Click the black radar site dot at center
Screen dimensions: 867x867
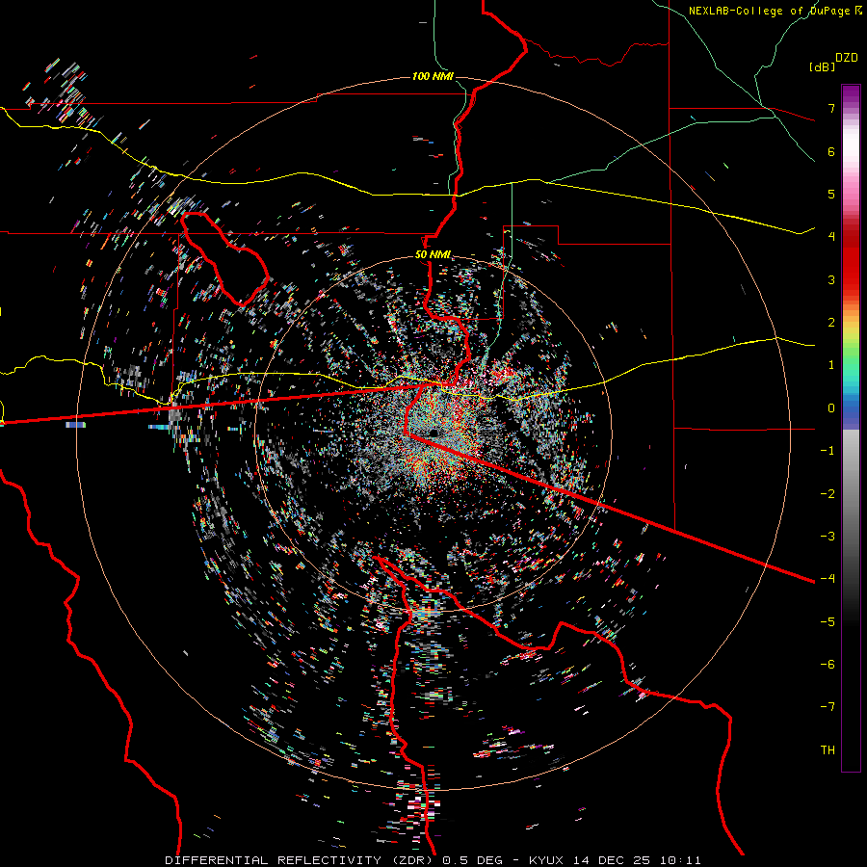click(433, 433)
